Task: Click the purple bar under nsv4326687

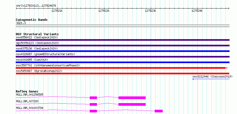Action: (x=122, y=57)
